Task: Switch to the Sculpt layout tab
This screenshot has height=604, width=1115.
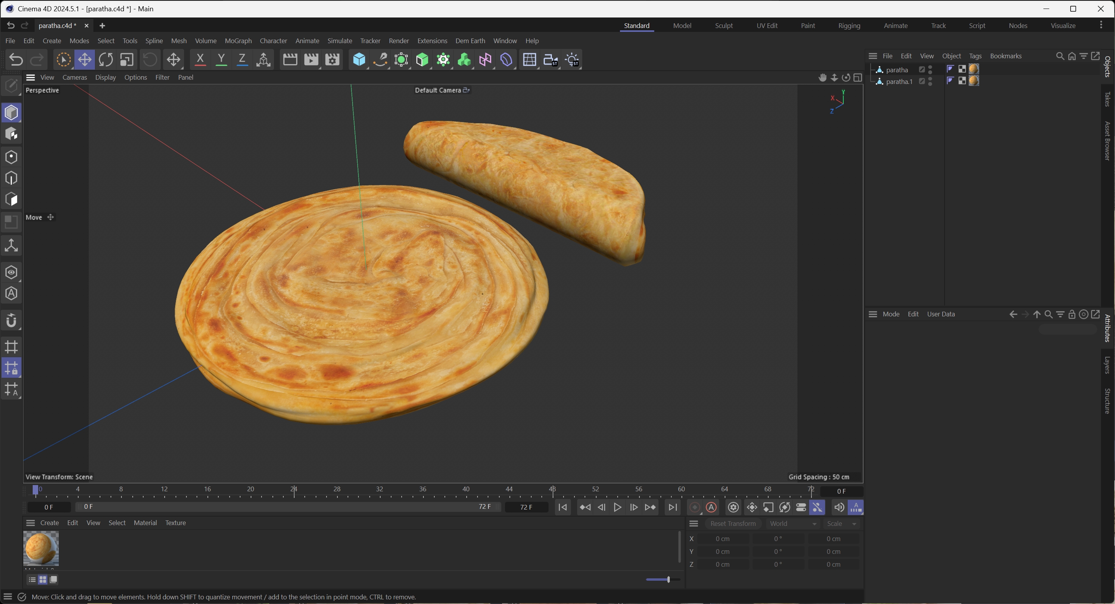Action: point(724,26)
